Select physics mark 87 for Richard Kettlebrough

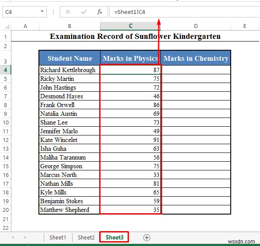130,70
